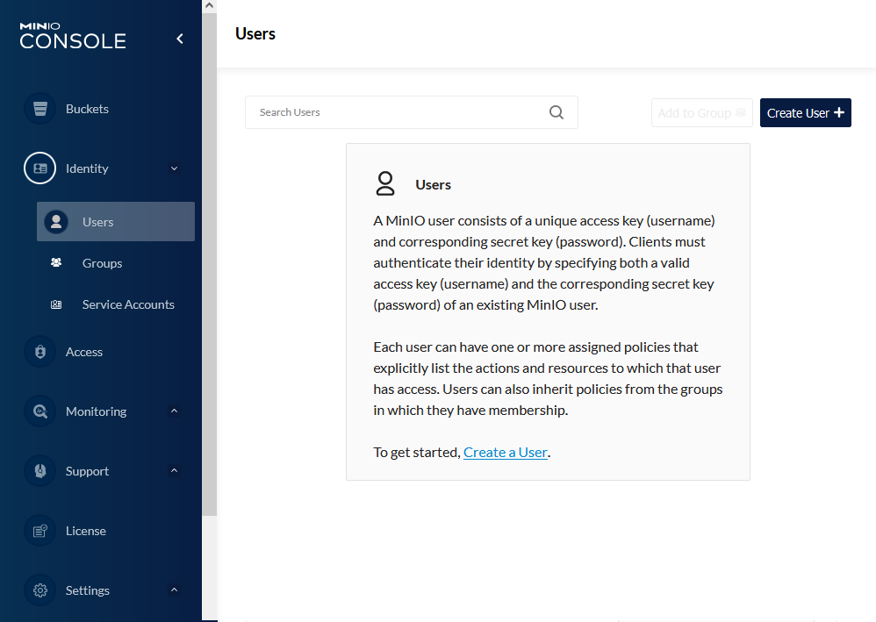This screenshot has height=622, width=876.
Task: Open the Groups menu item
Action: pos(102,263)
